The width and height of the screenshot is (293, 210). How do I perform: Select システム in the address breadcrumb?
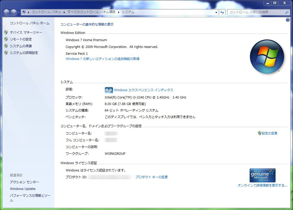pyautogui.click(x=128, y=12)
